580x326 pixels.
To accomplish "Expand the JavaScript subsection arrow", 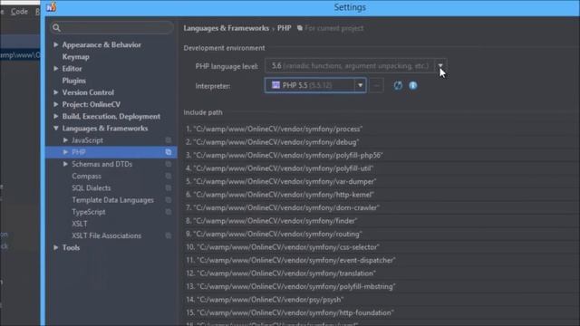I will (x=65, y=140).
